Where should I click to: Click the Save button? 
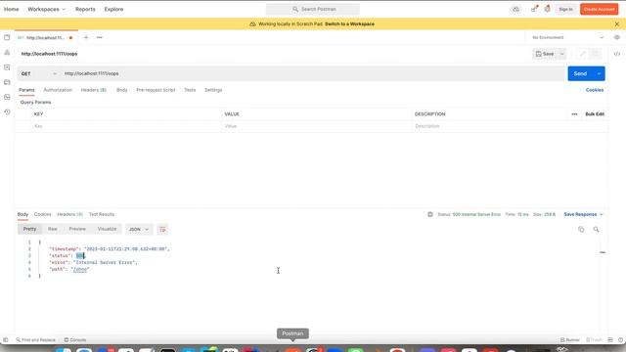click(x=546, y=54)
